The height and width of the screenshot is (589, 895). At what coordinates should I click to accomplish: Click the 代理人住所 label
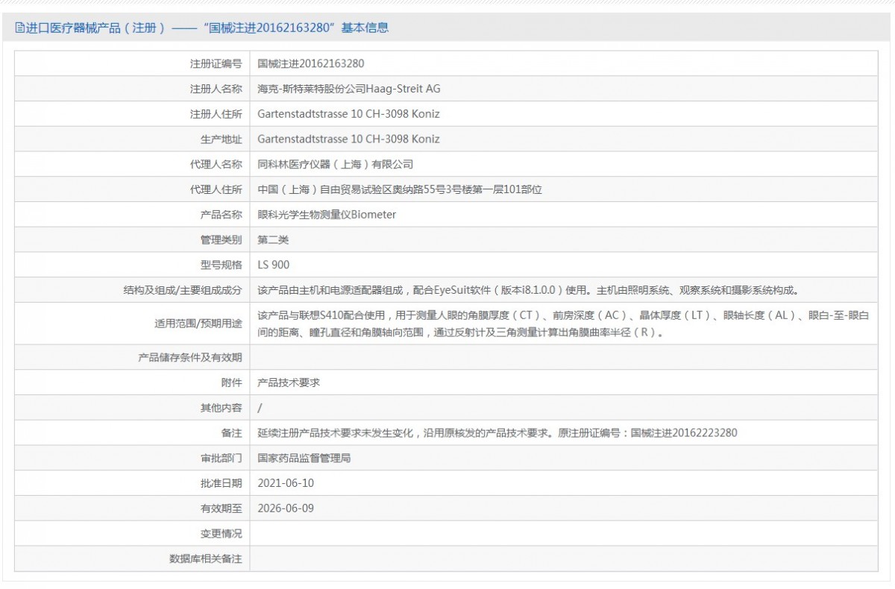coord(216,189)
